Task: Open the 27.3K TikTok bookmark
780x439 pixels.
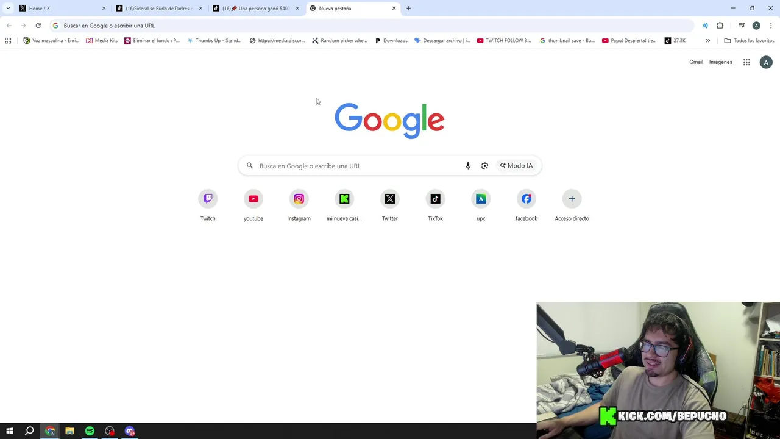Action: (675, 41)
